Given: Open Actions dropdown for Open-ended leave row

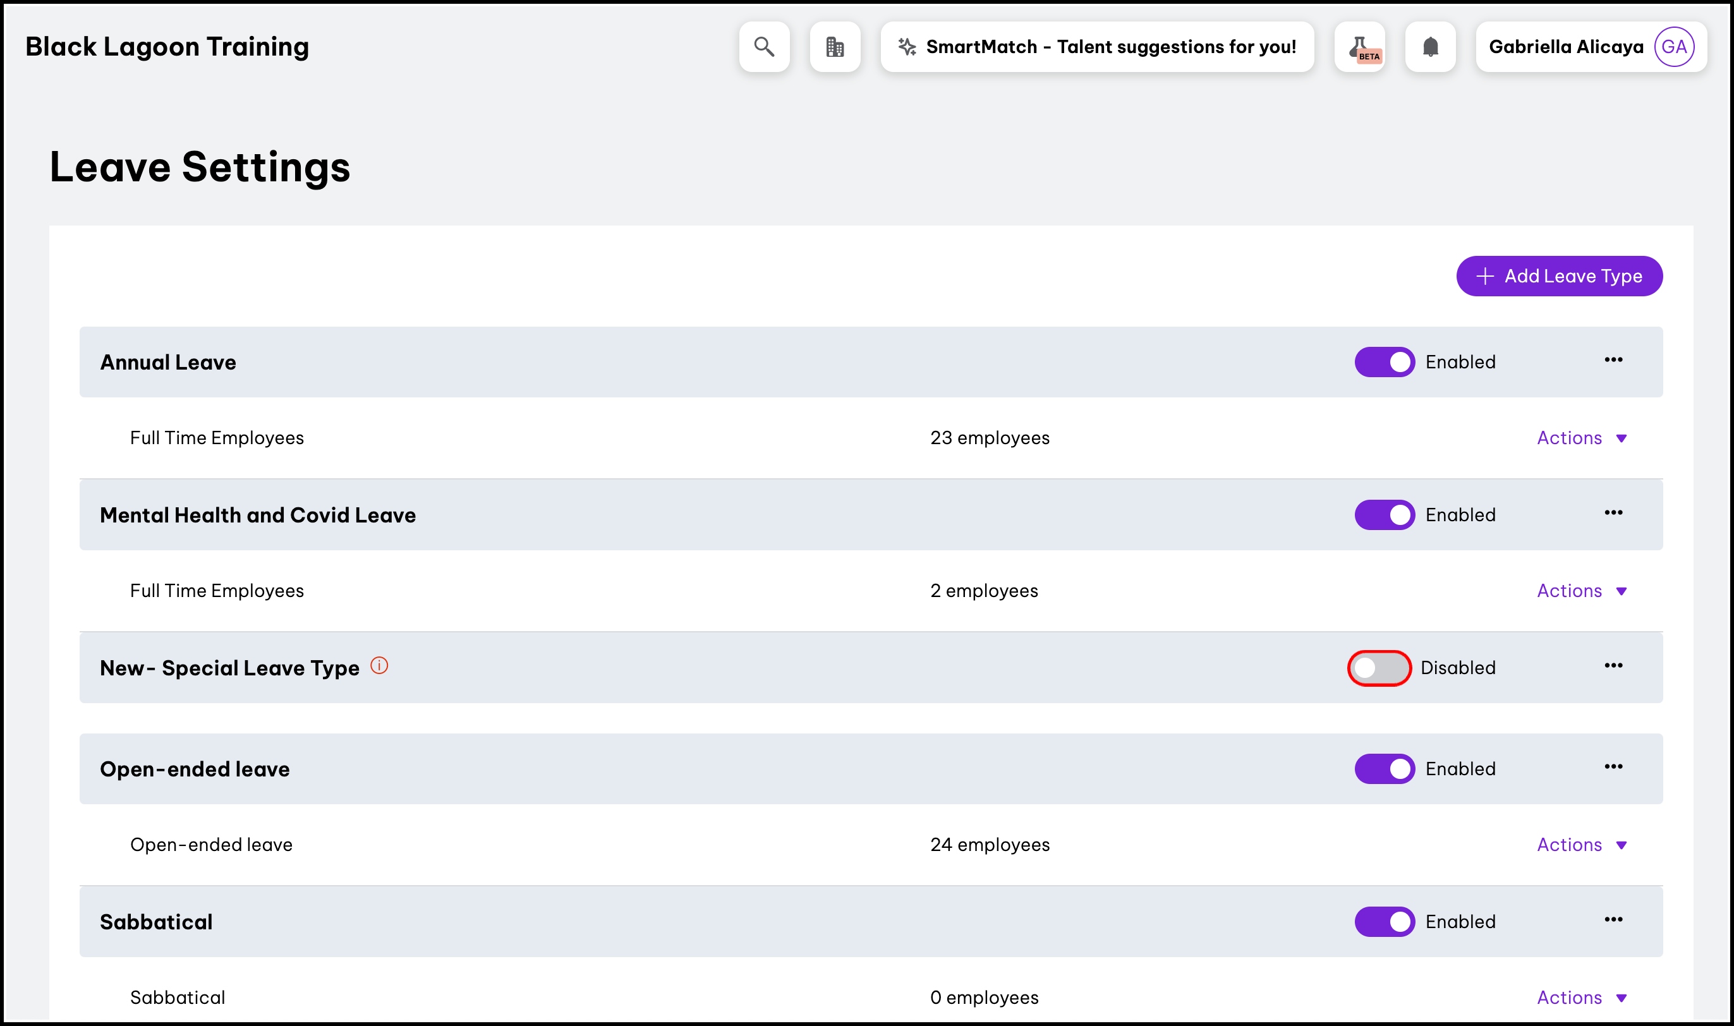Looking at the screenshot, I should pos(1581,845).
